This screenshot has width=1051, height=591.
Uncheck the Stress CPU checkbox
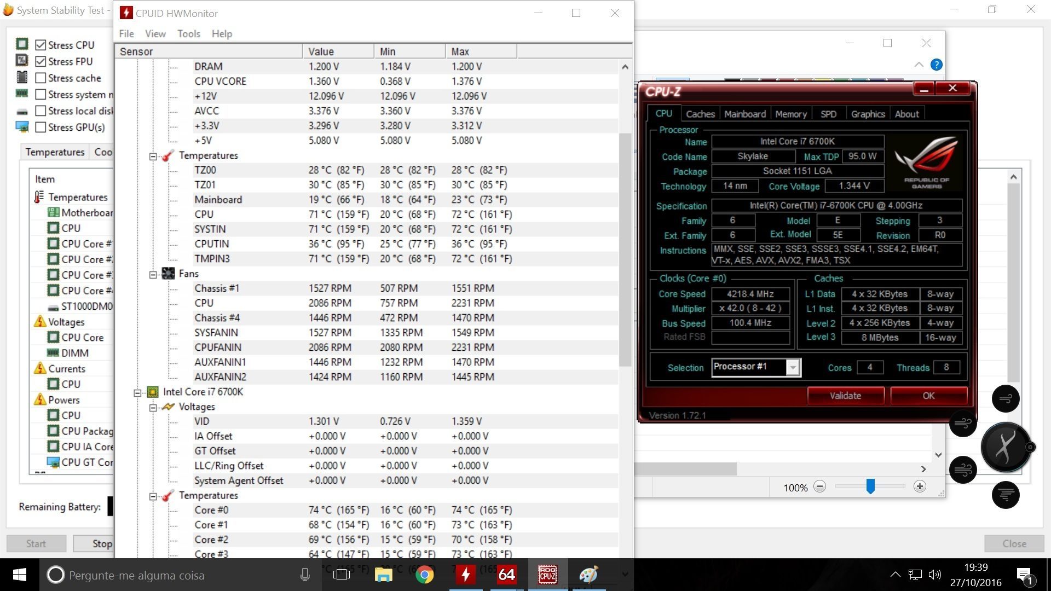41,45
